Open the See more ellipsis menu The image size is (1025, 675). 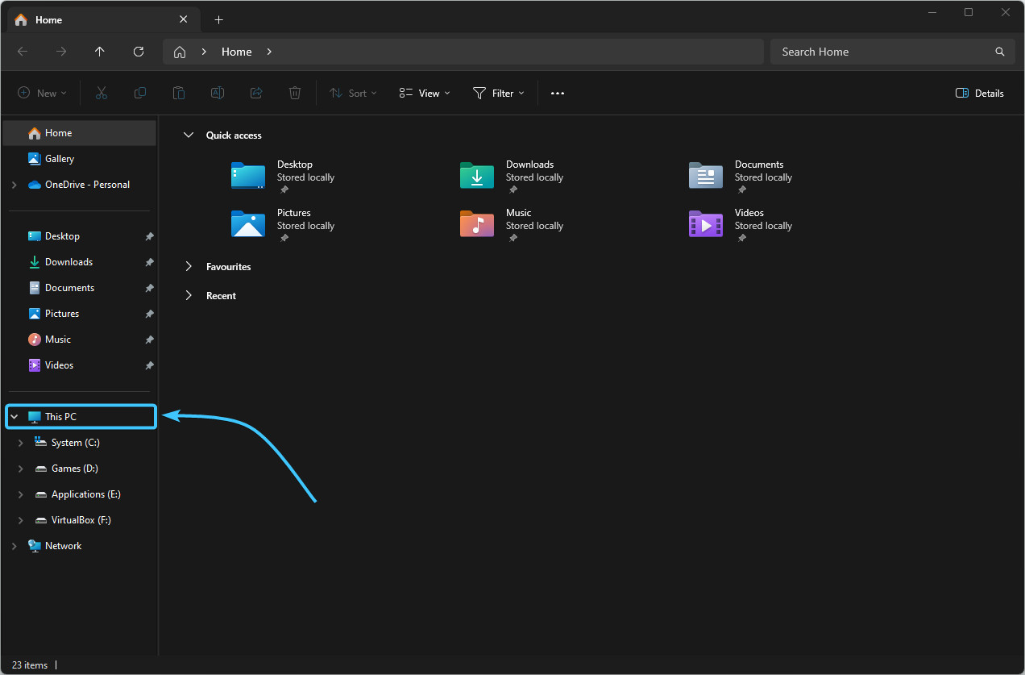tap(558, 94)
